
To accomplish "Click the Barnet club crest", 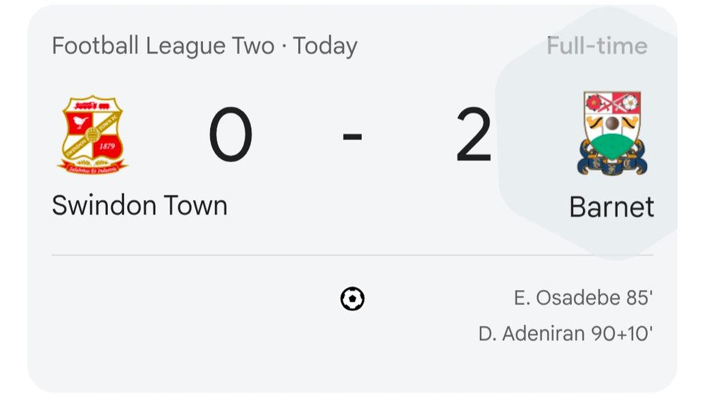I will tap(612, 133).
